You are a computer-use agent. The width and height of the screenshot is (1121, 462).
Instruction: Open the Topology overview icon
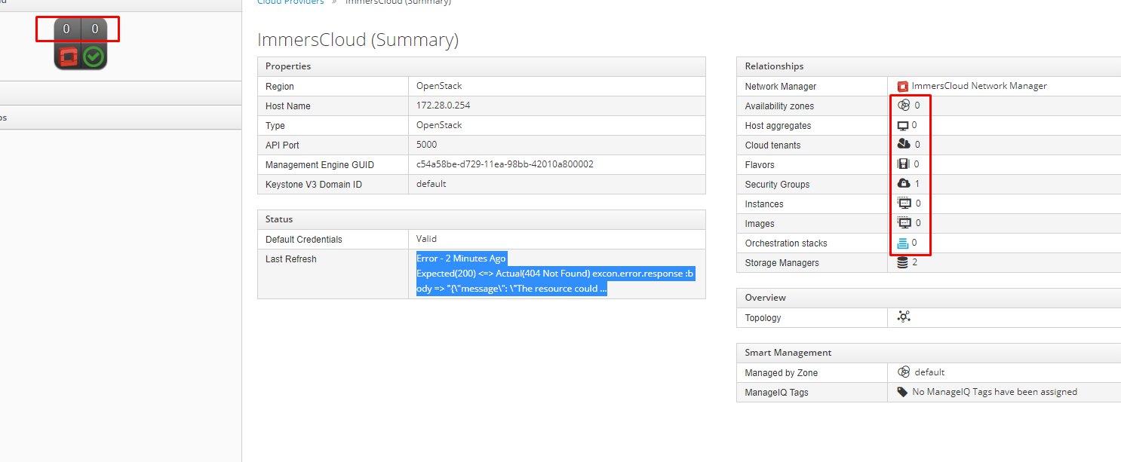pos(904,317)
